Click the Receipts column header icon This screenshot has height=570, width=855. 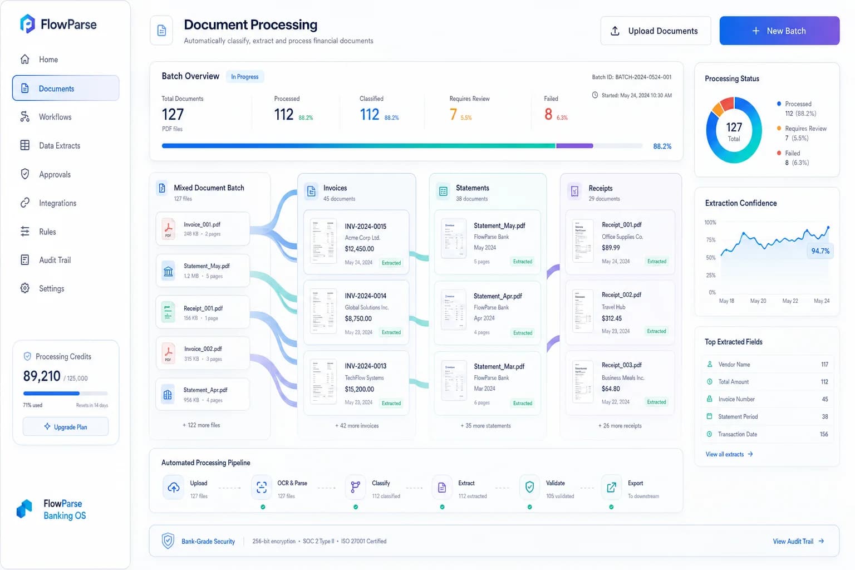point(575,191)
